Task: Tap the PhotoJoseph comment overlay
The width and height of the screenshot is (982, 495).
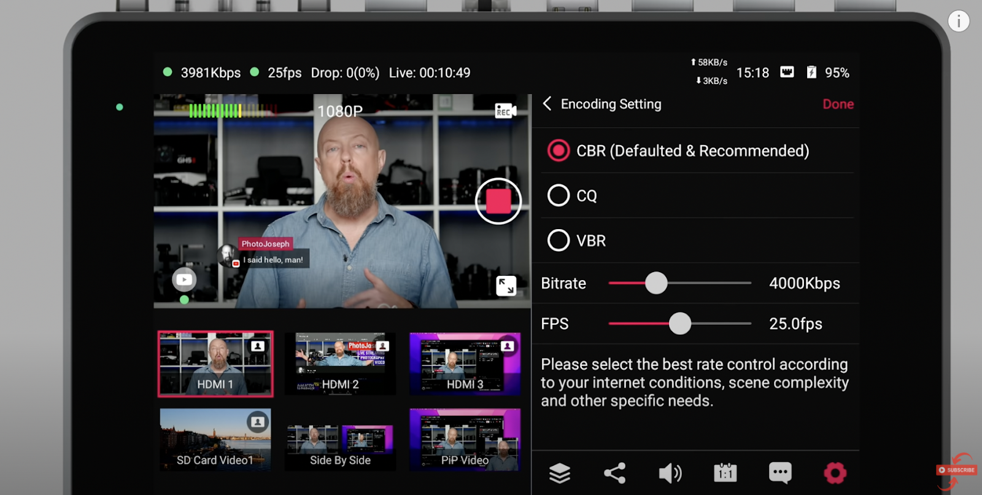Action: [264, 253]
